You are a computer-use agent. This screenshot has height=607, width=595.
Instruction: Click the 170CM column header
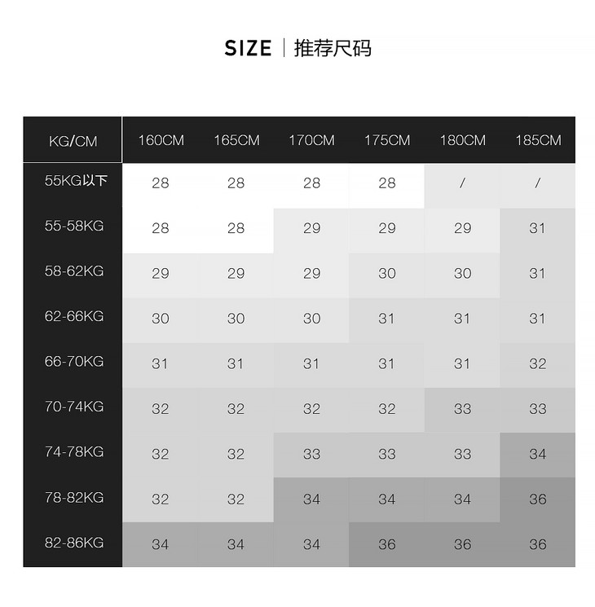[311, 140]
